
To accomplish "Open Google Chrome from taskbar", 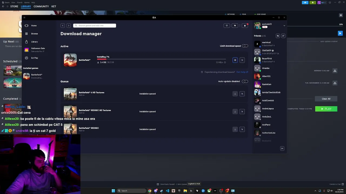I will (x=149, y=191).
